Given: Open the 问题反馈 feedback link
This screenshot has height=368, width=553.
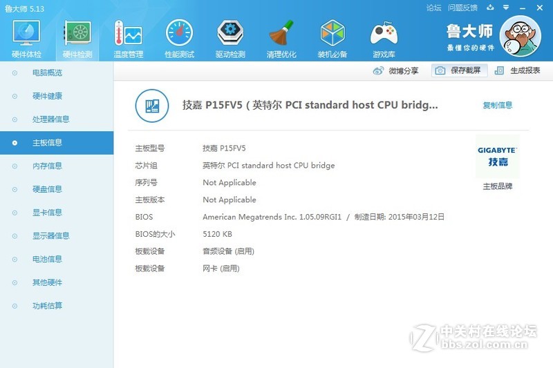Looking at the screenshot, I should tap(462, 8).
